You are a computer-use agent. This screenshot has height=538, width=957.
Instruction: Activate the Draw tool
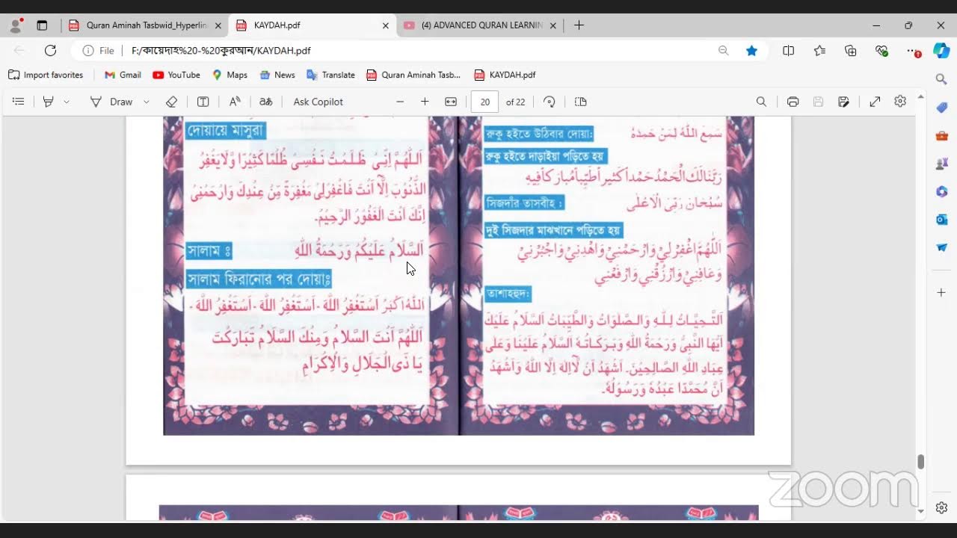[x=111, y=102]
